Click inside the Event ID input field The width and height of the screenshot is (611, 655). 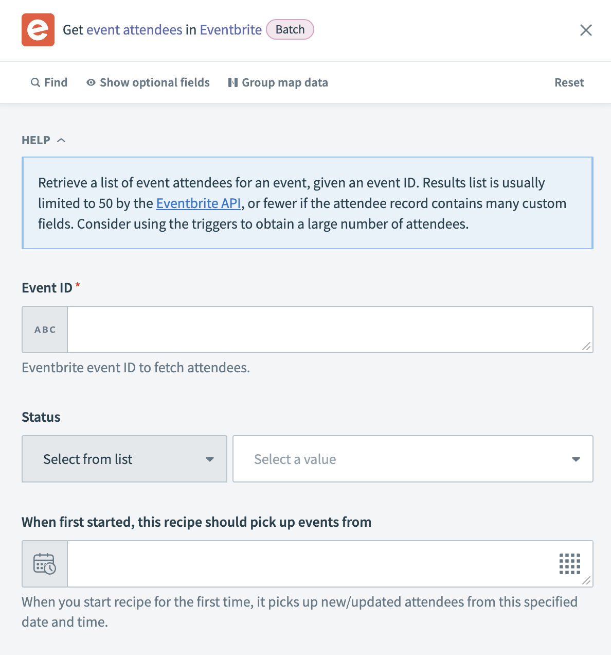[330, 330]
